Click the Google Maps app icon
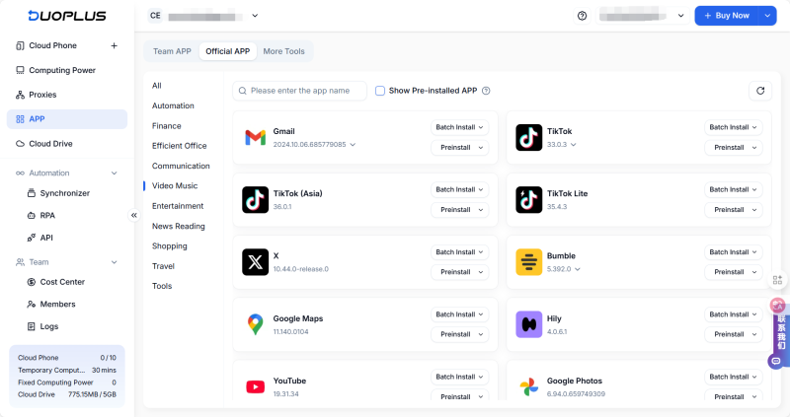This screenshot has width=790, height=417. [x=256, y=324]
